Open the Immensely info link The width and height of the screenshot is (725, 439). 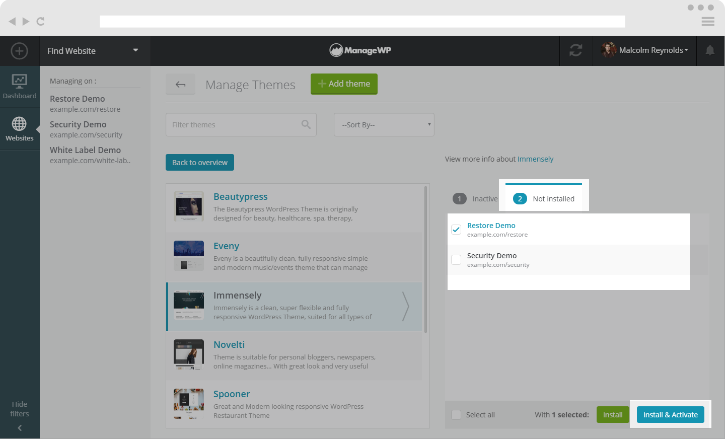click(535, 159)
